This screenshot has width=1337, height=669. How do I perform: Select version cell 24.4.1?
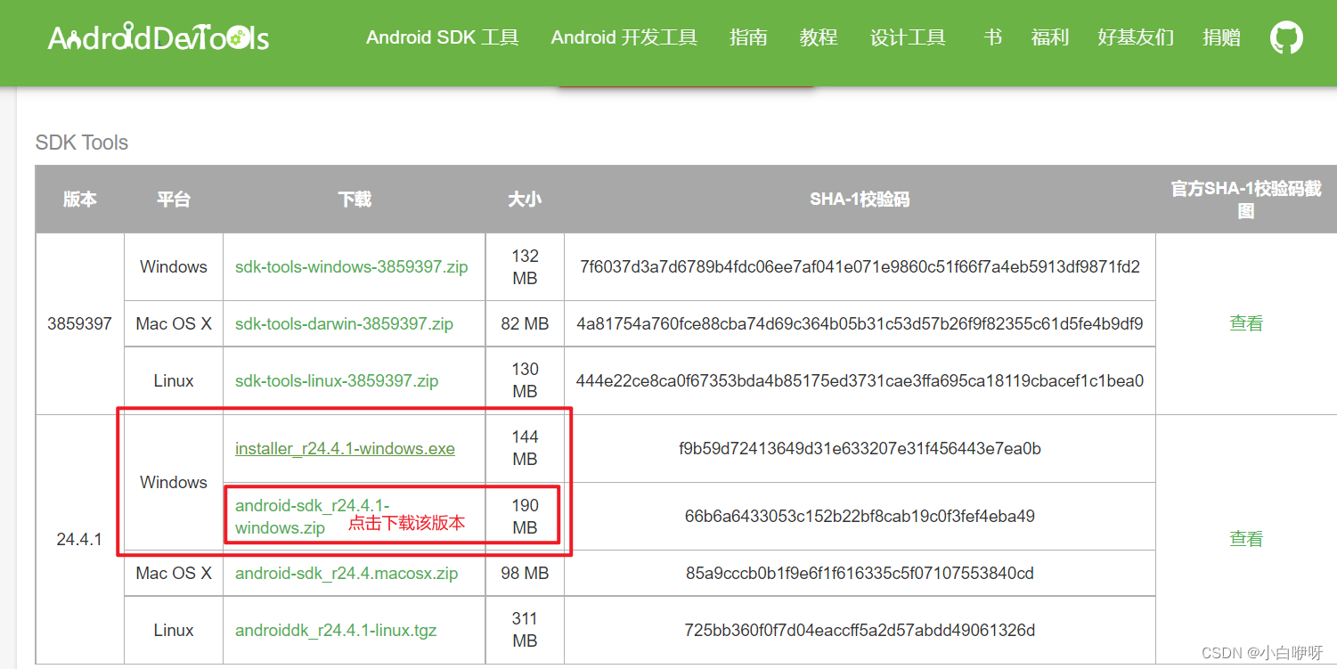[x=80, y=540]
